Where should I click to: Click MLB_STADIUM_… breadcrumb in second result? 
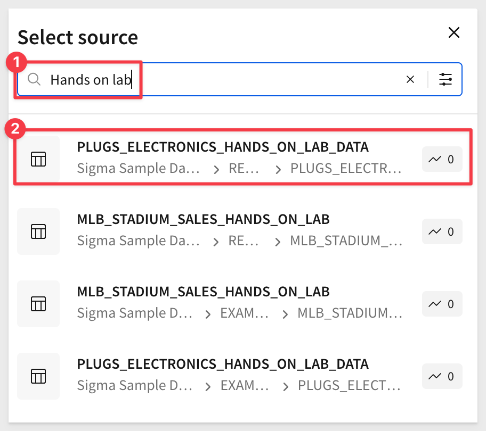[346, 241]
